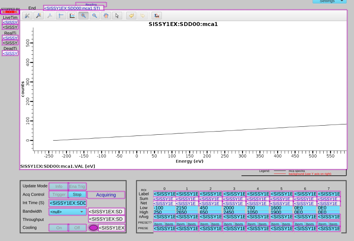The height and width of the screenshot is (241, 354).
Task: Open graph configuration settings (wrench icon)
Action: 27,16
